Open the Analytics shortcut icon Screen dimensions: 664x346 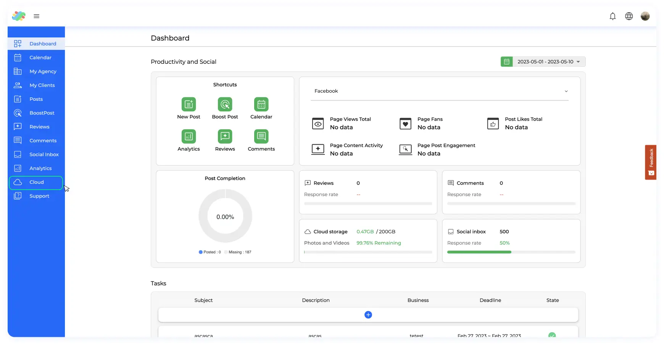click(x=189, y=136)
